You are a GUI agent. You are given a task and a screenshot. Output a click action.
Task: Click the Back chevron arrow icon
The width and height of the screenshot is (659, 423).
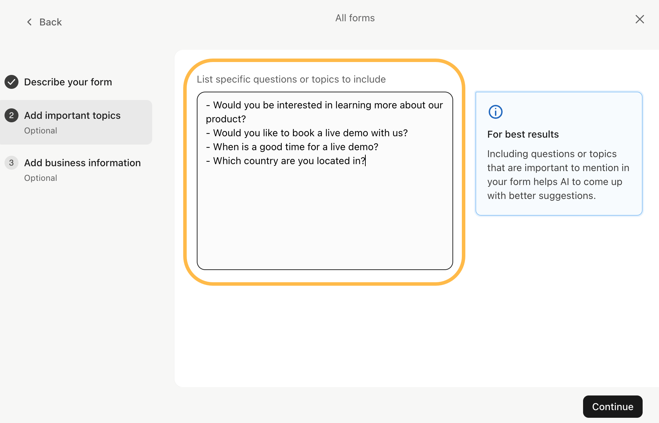(x=30, y=22)
